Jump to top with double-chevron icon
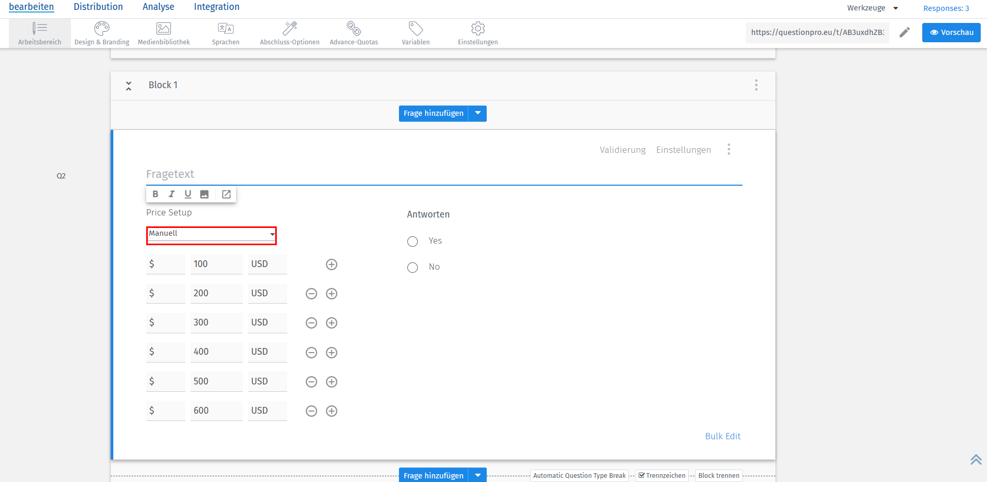 point(976,460)
